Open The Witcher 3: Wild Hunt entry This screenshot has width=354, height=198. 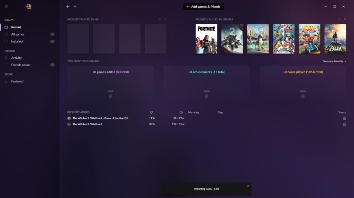pyautogui.click(x=87, y=124)
